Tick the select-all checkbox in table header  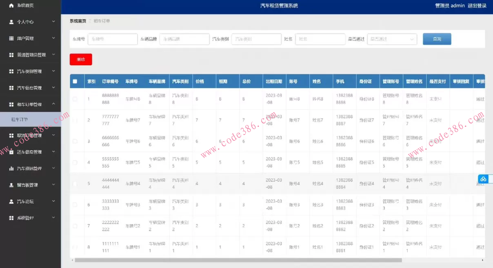[75, 82]
